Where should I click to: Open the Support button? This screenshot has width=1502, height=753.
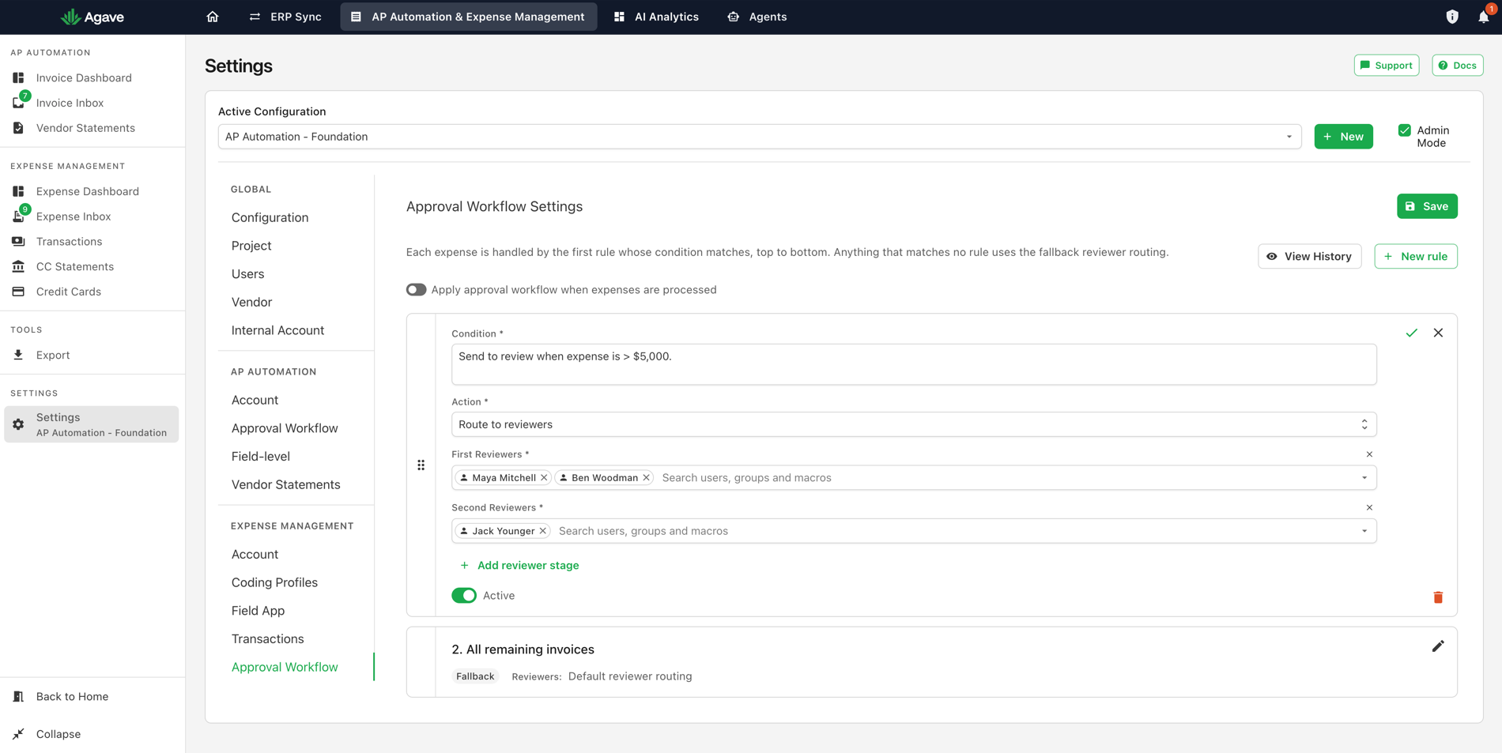(x=1387, y=66)
